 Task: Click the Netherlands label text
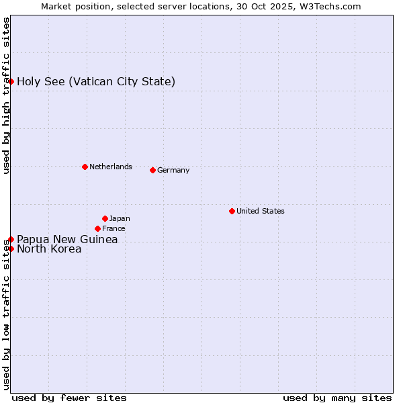coord(111,167)
